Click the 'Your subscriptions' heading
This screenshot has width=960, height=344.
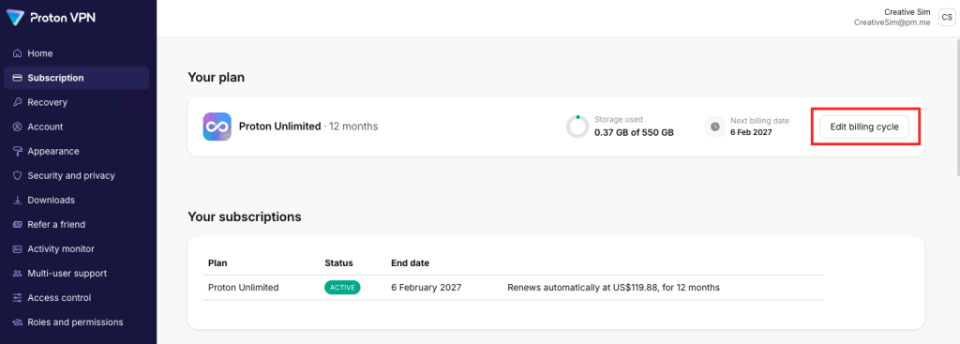(245, 217)
